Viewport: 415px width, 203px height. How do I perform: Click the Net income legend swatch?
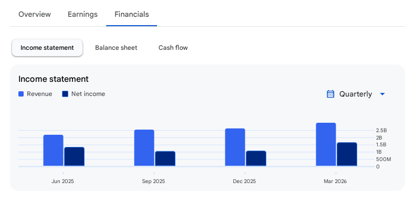pyautogui.click(x=65, y=94)
